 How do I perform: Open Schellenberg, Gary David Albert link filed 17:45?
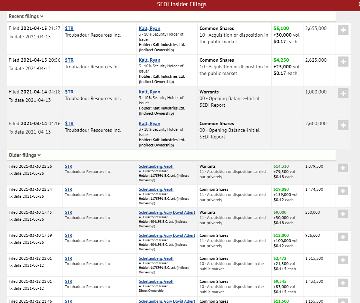click(x=167, y=213)
